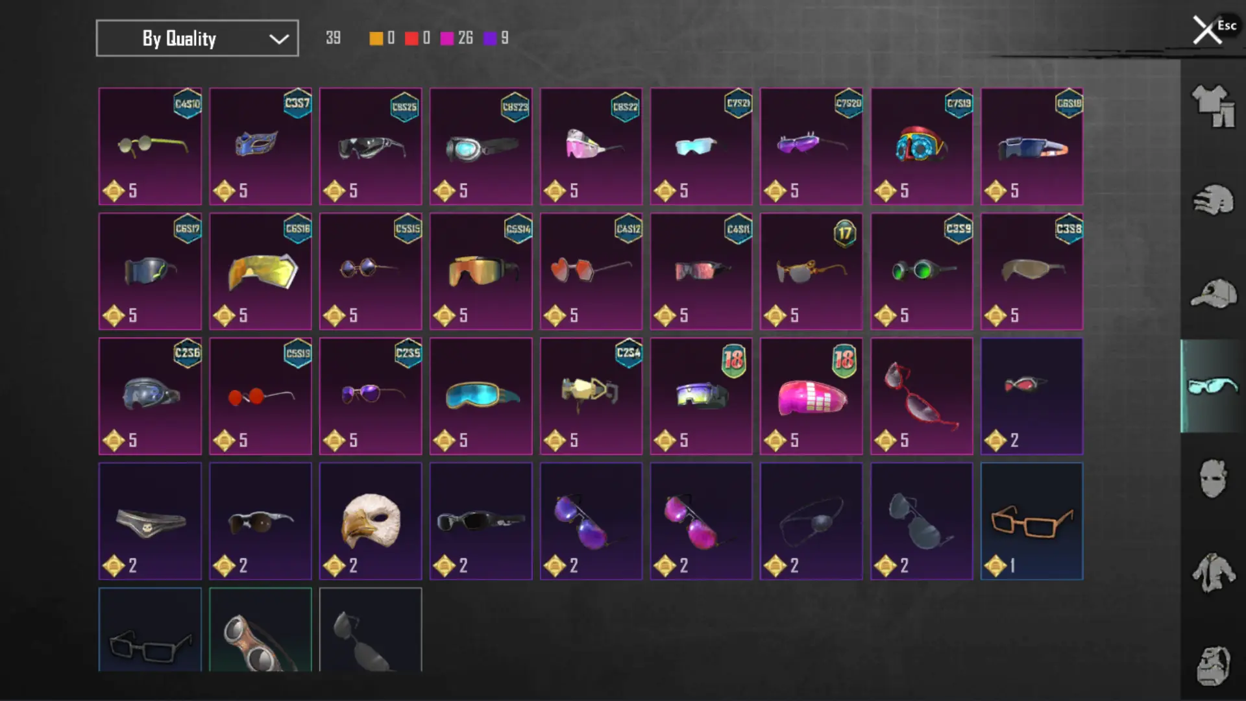Select the glasses category tab
1246x701 pixels.
(1212, 386)
